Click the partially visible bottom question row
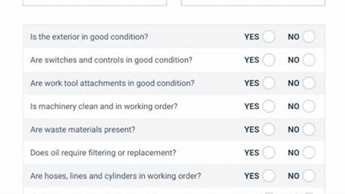Screen dimensions: 345x194 point(108,192)
